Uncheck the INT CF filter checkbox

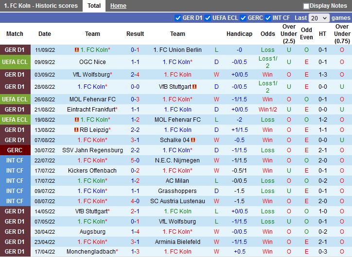click(268, 18)
